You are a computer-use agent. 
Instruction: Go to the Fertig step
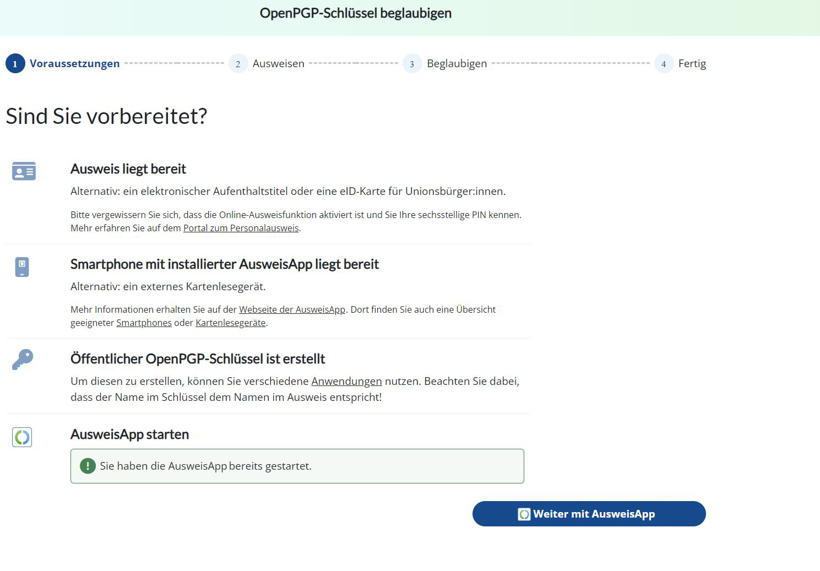tap(692, 63)
